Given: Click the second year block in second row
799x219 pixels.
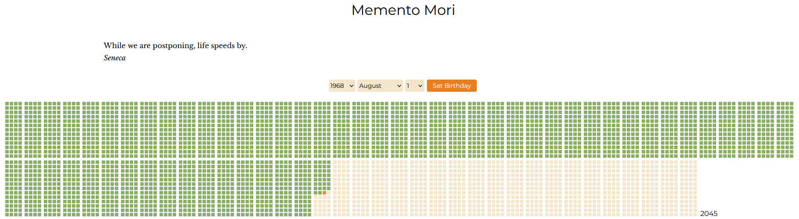Looking at the screenshot, I should [x=33, y=188].
